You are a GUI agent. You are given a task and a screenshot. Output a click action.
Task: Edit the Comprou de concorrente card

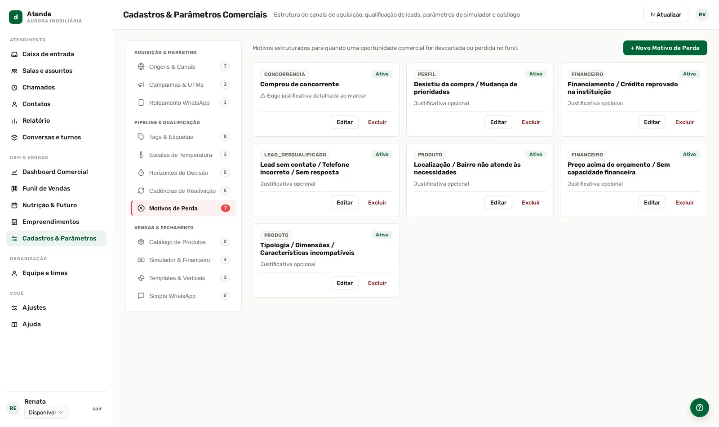point(345,122)
